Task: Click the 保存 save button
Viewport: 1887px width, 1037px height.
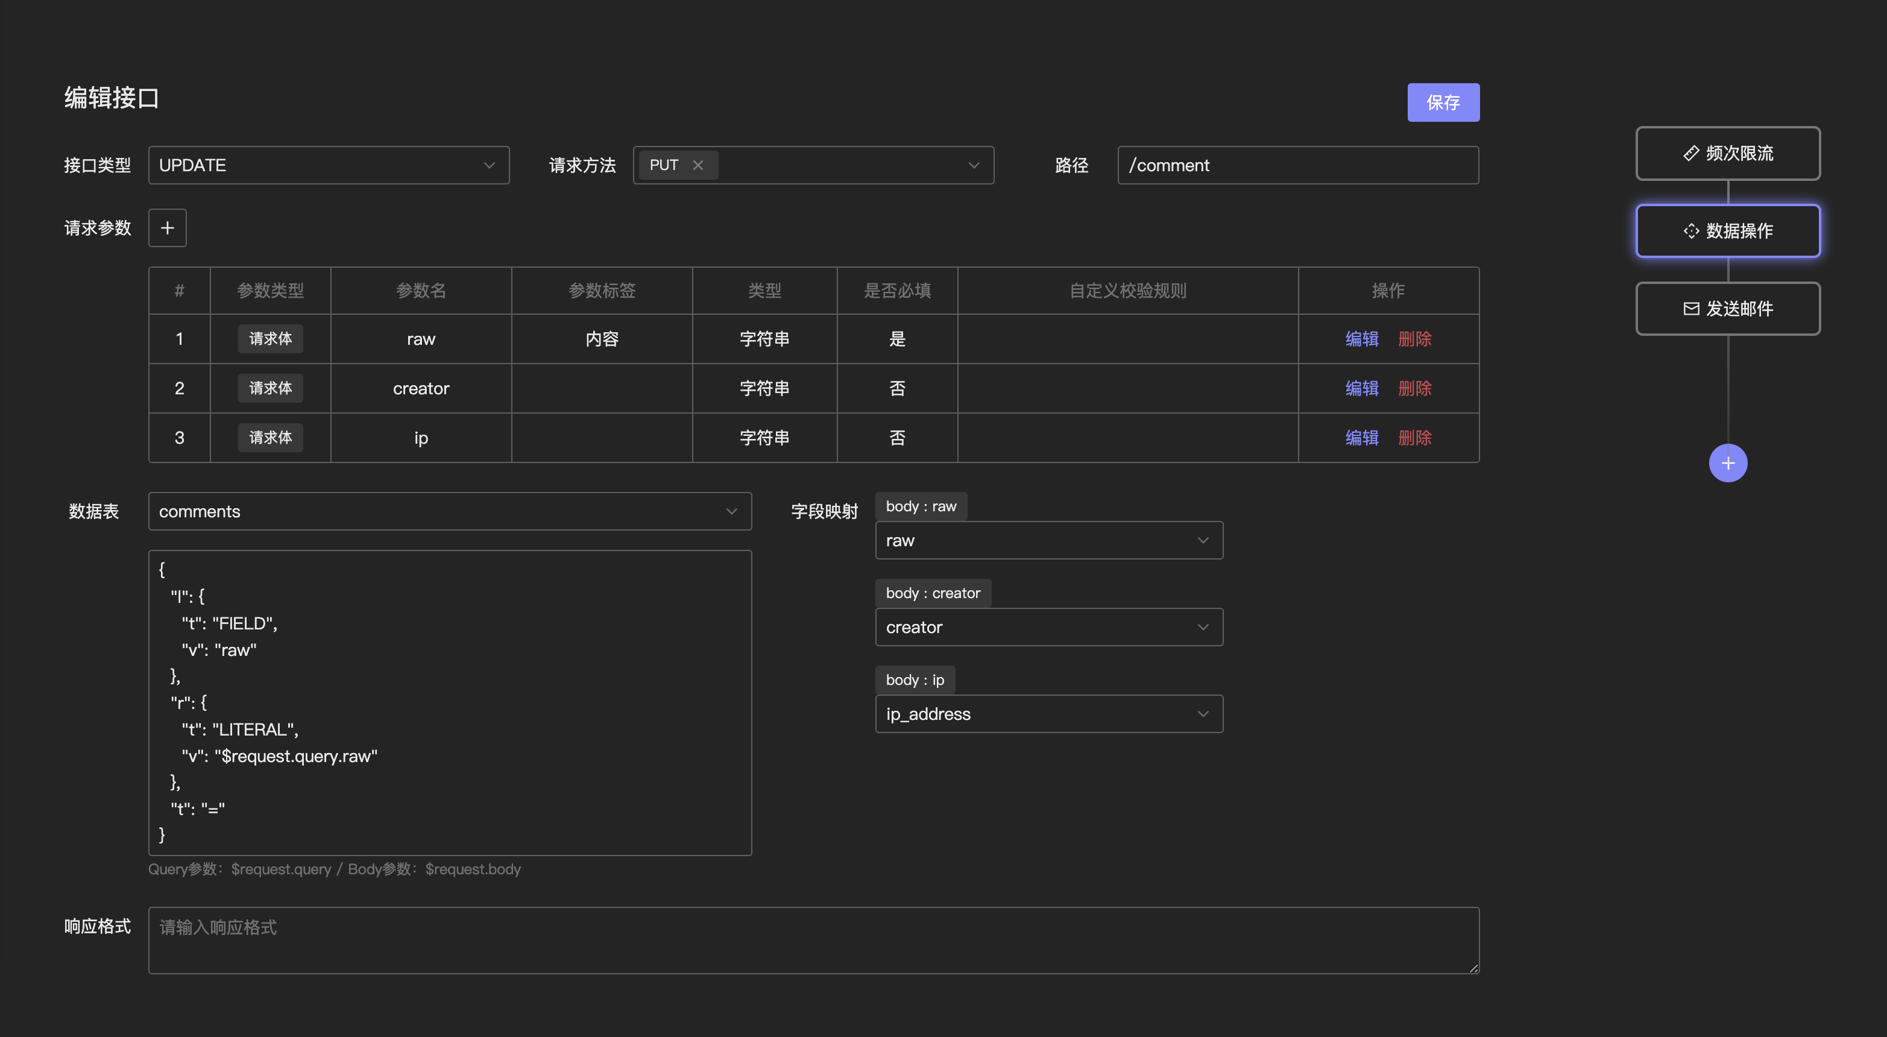Action: tap(1442, 102)
